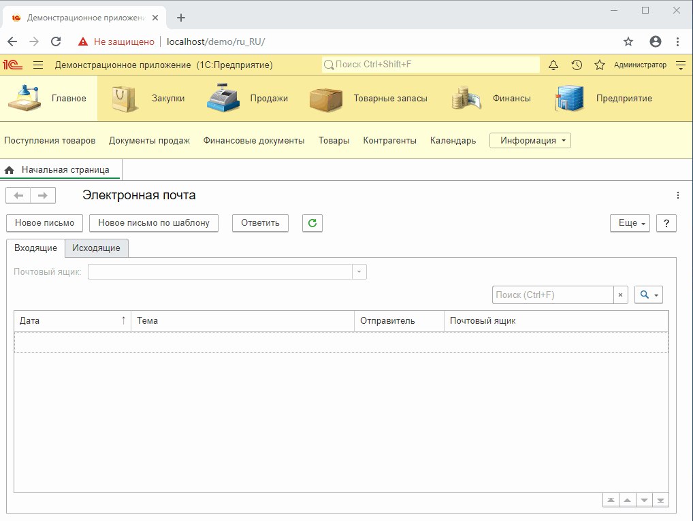
Task: Click the Тема column header
Action: tap(243, 321)
